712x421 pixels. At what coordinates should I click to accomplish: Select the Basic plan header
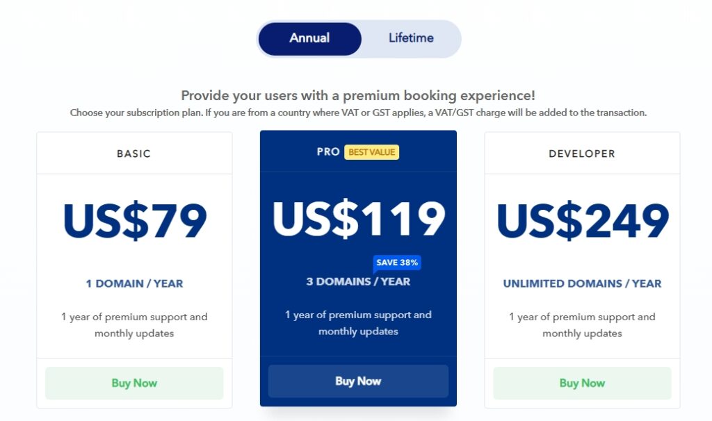pyautogui.click(x=134, y=154)
